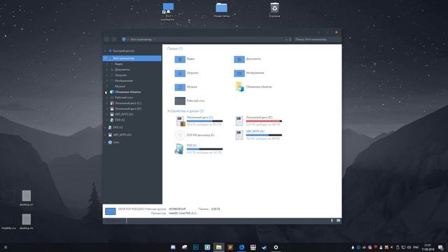Image resolution: width=448 pixels, height=252 pixels.
Task: Select Музыка in navigation tree
Action: point(120,86)
